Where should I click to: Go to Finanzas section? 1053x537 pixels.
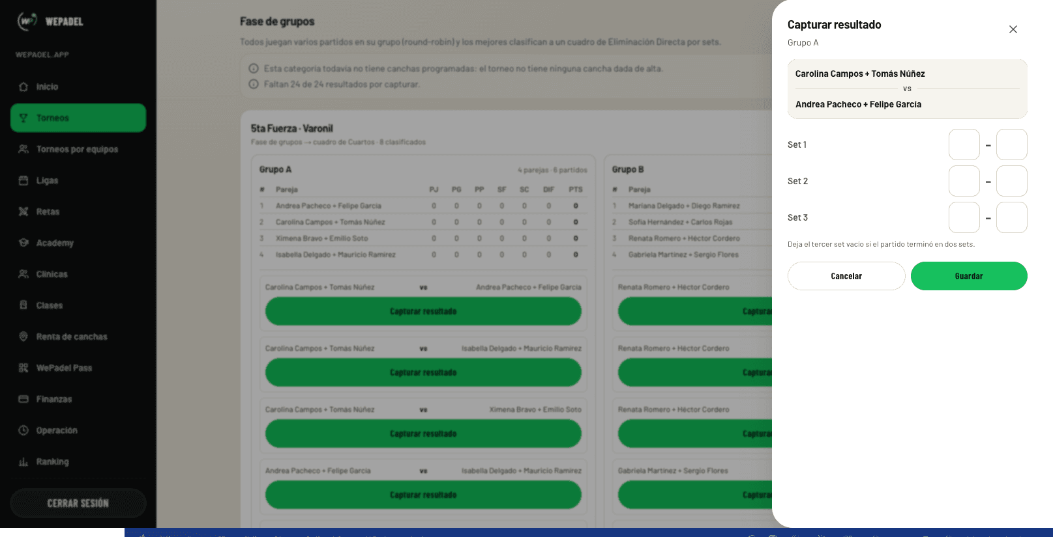(x=78, y=399)
